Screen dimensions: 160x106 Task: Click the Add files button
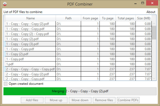[32, 100]
